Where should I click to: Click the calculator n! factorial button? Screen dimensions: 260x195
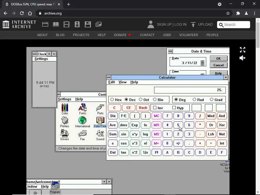coord(145,143)
